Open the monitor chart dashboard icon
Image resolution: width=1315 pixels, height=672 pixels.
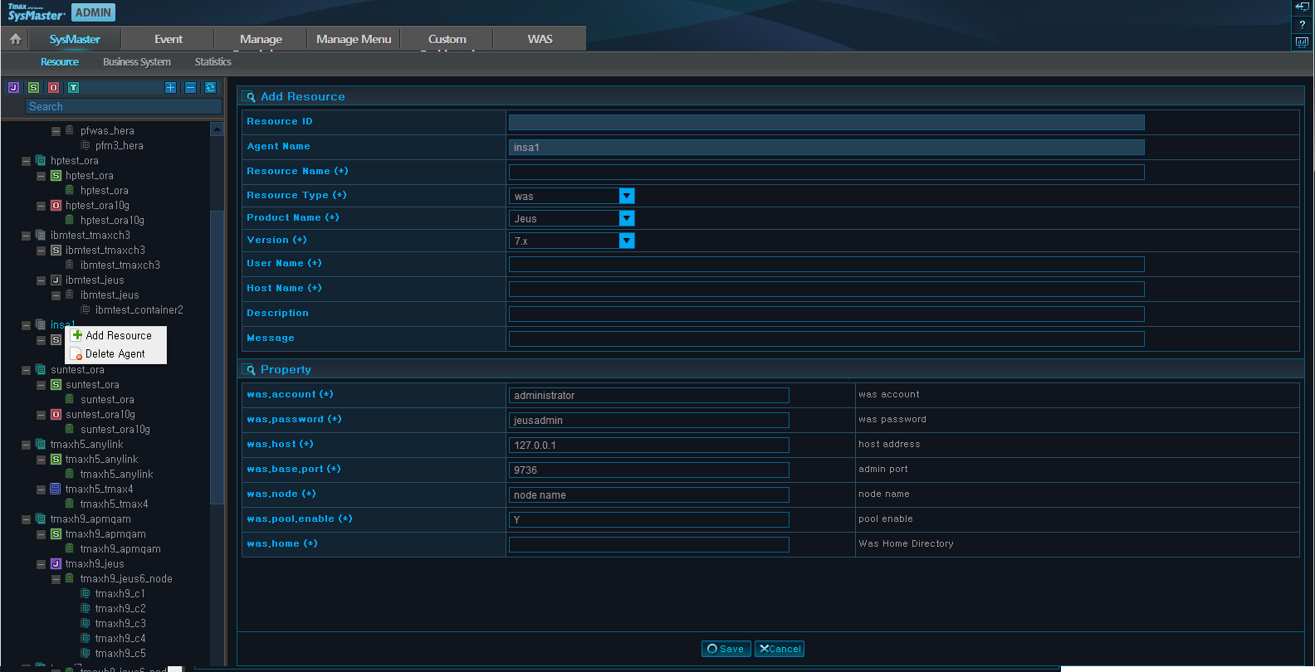(x=1302, y=42)
